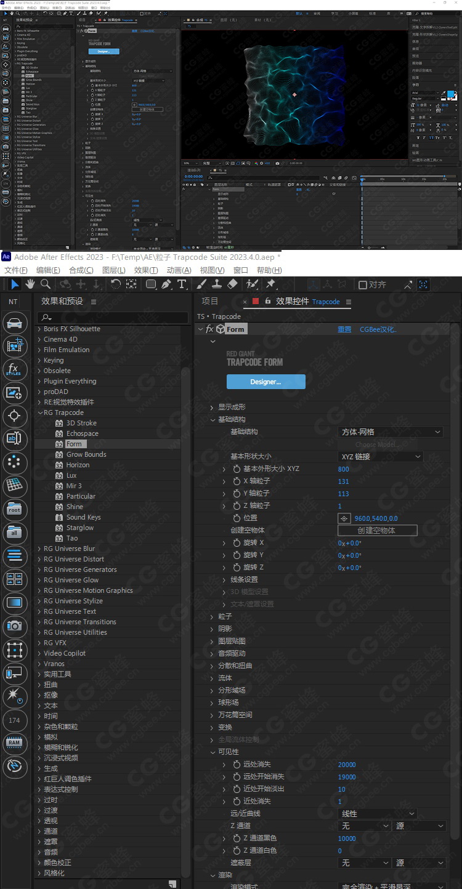
Task: Toggle stopwatch for Z 通道黑色
Action: tap(237, 839)
